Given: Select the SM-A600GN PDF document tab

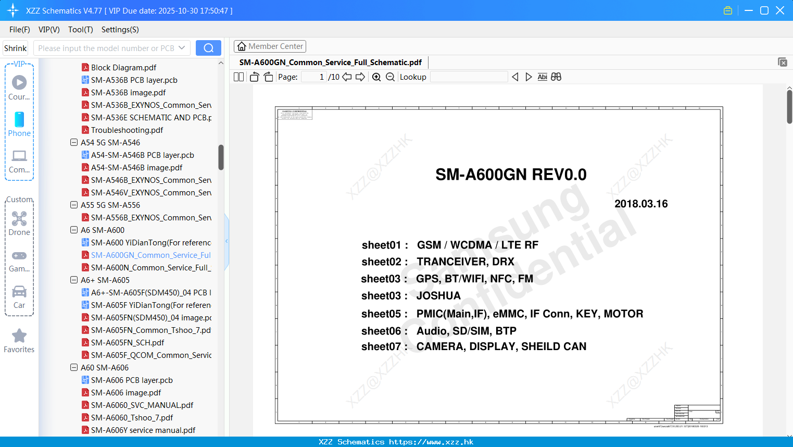Looking at the screenshot, I should point(331,63).
